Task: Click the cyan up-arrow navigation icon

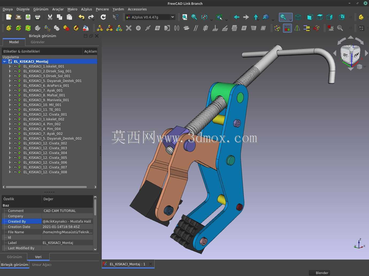Action: tap(256, 17)
